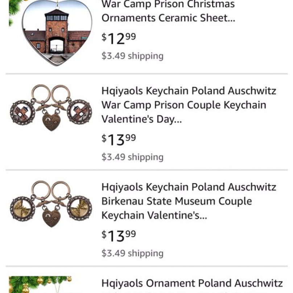This screenshot has width=293, height=293.
Task: Open the Hqiyaols Ornament Poland Auschwitz title
Action: (192, 283)
